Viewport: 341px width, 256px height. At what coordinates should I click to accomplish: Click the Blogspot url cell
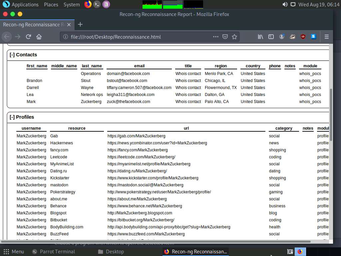pos(140,213)
